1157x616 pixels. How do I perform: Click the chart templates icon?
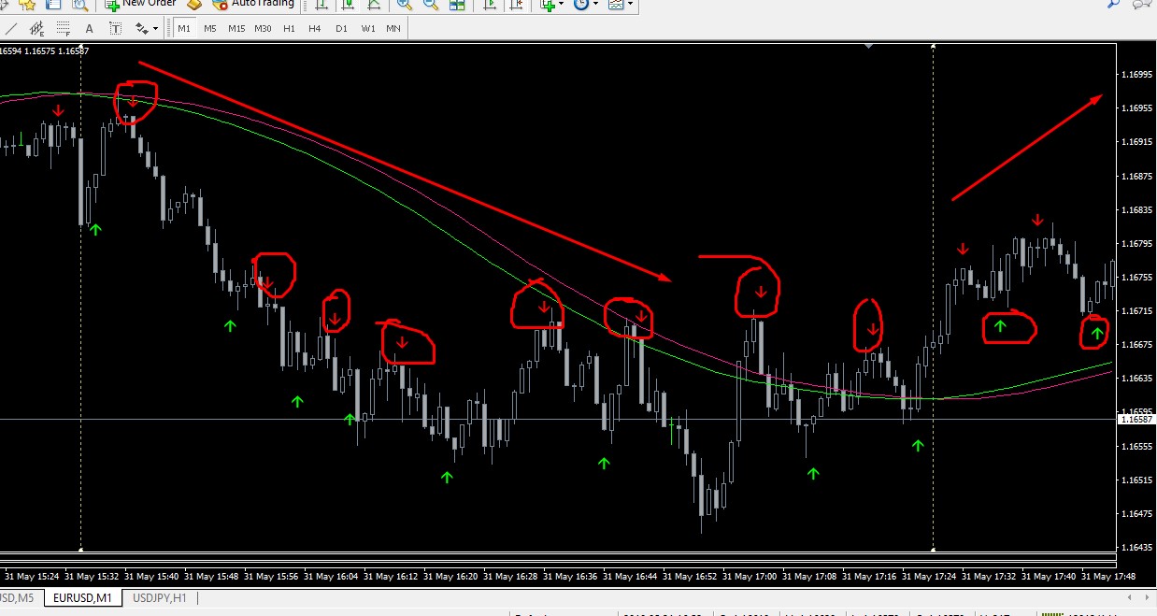616,4
